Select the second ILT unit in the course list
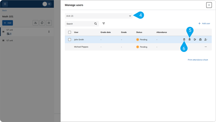 coord(10,40)
